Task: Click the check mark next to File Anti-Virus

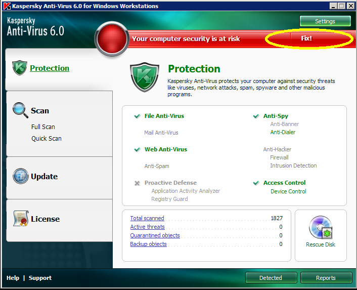Action: point(137,116)
